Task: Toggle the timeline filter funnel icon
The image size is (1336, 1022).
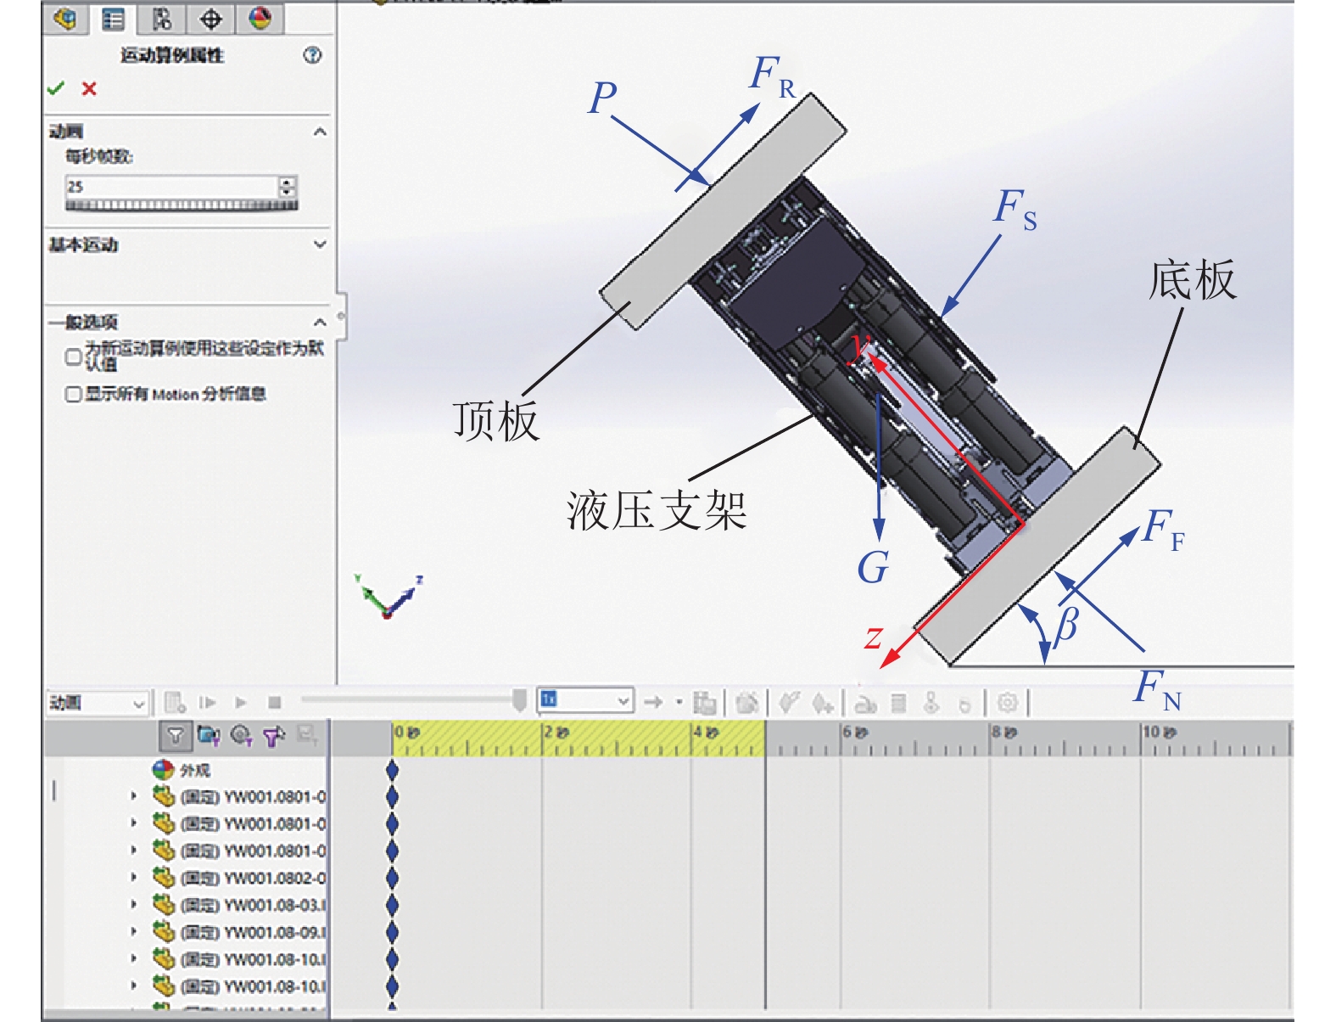Action: coord(175,736)
